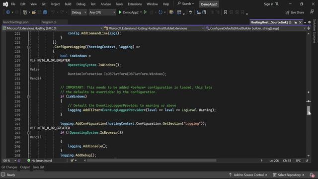Screen dimensions: 318x179
Task: Click the yellow toolbar icon after Hot Reload
Action: 171,12
